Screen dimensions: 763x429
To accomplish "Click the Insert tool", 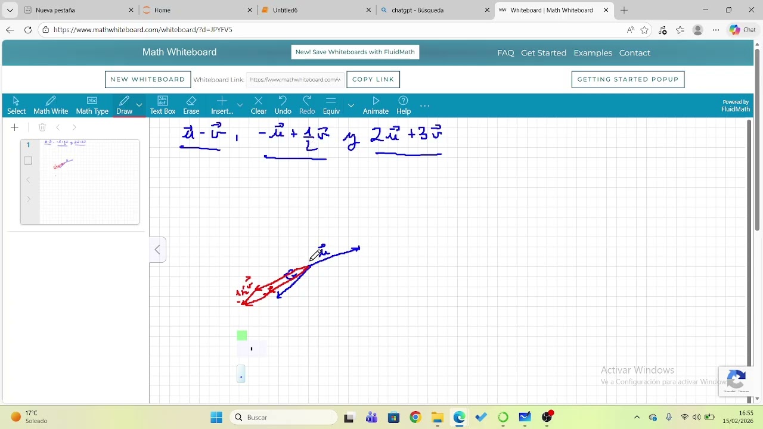I will (222, 105).
